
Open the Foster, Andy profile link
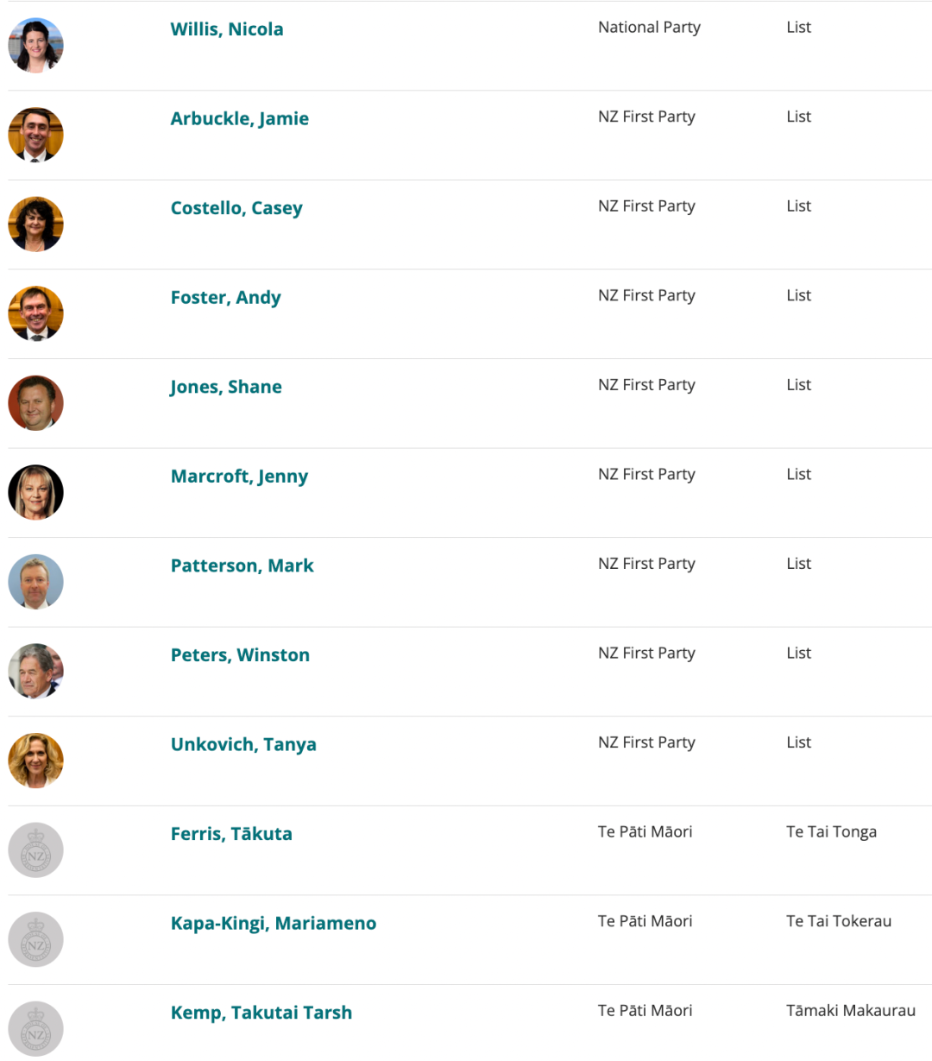tap(226, 298)
